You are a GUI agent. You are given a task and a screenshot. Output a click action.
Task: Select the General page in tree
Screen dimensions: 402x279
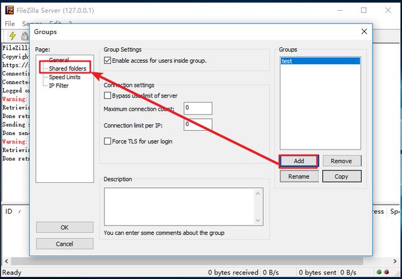pos(58,60)
